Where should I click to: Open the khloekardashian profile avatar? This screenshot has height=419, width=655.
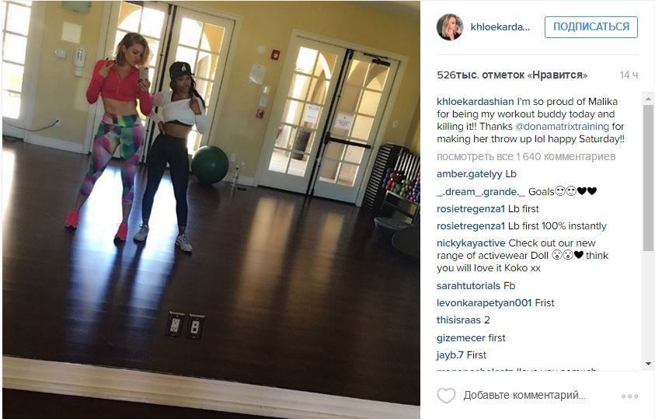pyautogui.click(x=449, y=26)
